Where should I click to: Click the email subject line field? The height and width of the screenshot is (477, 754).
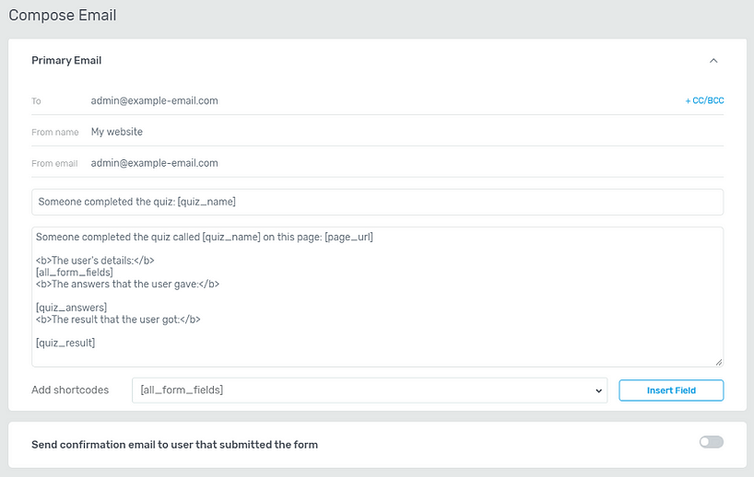[378, 202]
